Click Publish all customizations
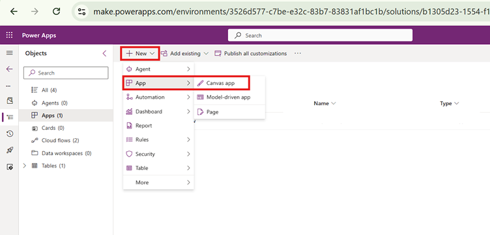This screenshot has width=490, height=235. (x=251, y=53)
